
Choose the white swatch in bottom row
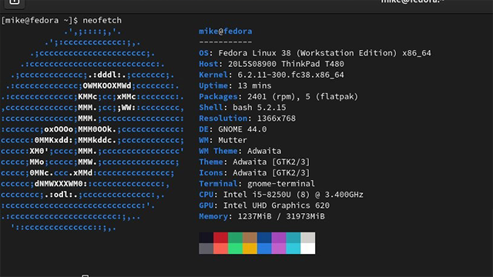coord(308,249)
